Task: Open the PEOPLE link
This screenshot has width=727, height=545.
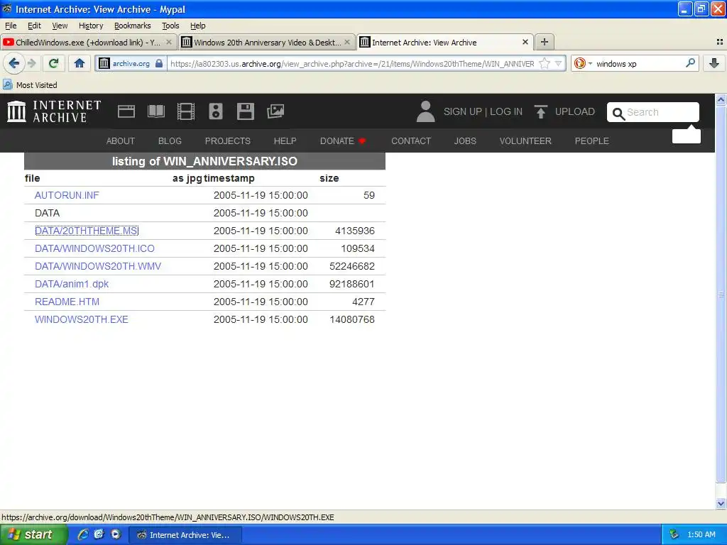Action: [591, 141]
